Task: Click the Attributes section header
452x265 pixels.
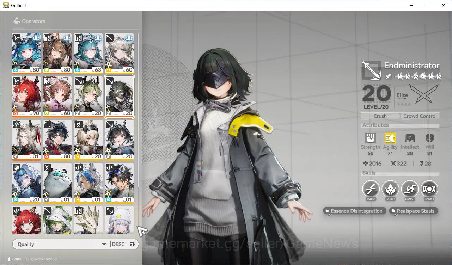Action: click(375, 125)
